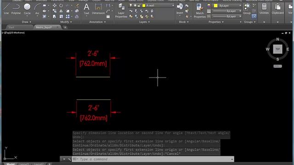Toggle Group Selection on/off
This screenshot has height=165, width=294.
[254, 16]
